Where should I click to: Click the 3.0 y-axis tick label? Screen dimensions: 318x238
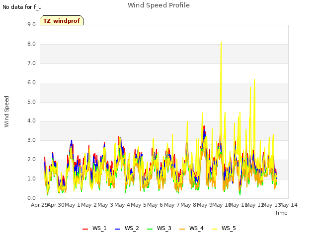click(31, 140)
